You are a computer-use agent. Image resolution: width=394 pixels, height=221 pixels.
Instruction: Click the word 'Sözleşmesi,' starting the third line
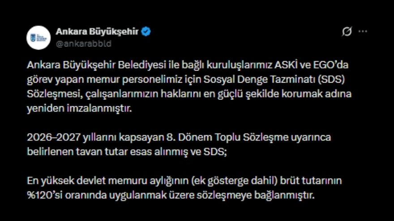(x=55, y=94)
